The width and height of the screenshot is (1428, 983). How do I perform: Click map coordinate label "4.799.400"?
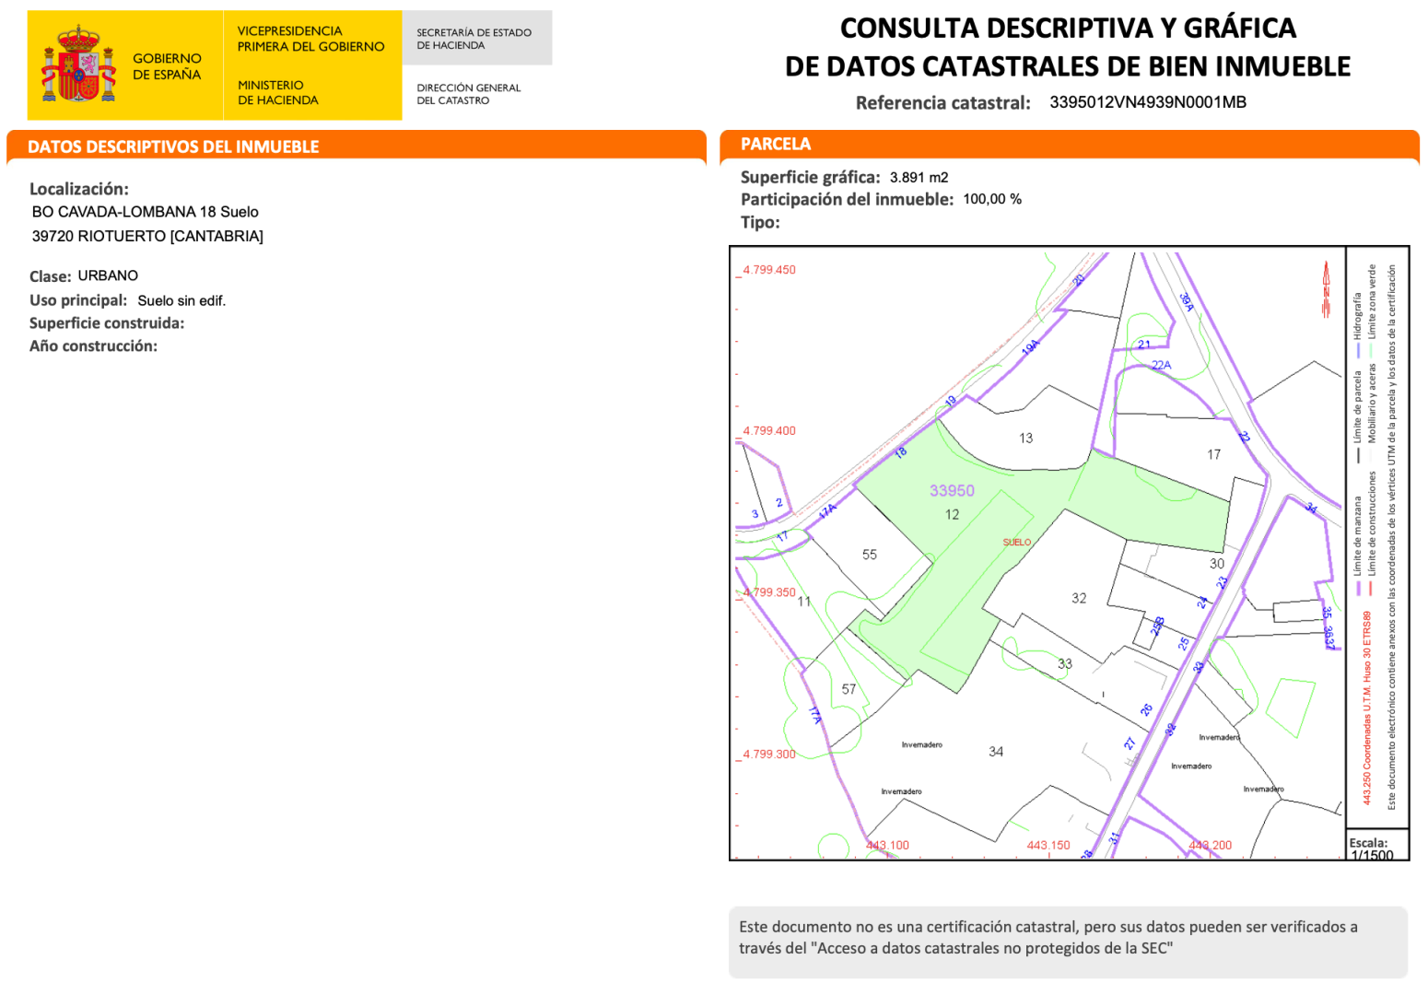pyautogui.click(x=769, y=430)
